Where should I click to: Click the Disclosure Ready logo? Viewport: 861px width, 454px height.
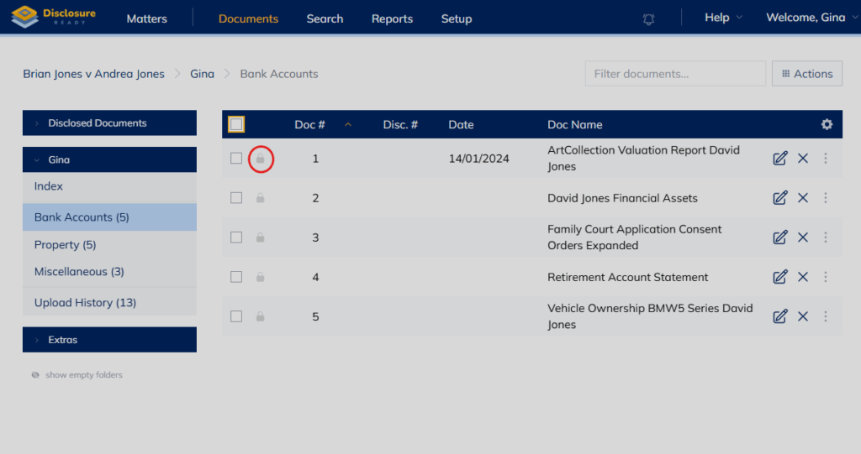54,17
